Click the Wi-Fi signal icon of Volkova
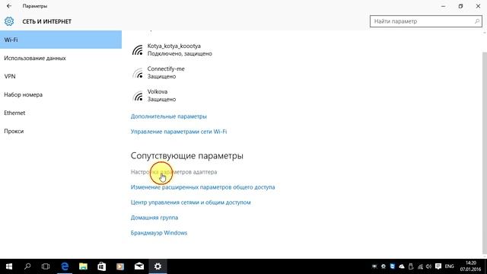This screenshot has height=274, width=487. (138, 96)
